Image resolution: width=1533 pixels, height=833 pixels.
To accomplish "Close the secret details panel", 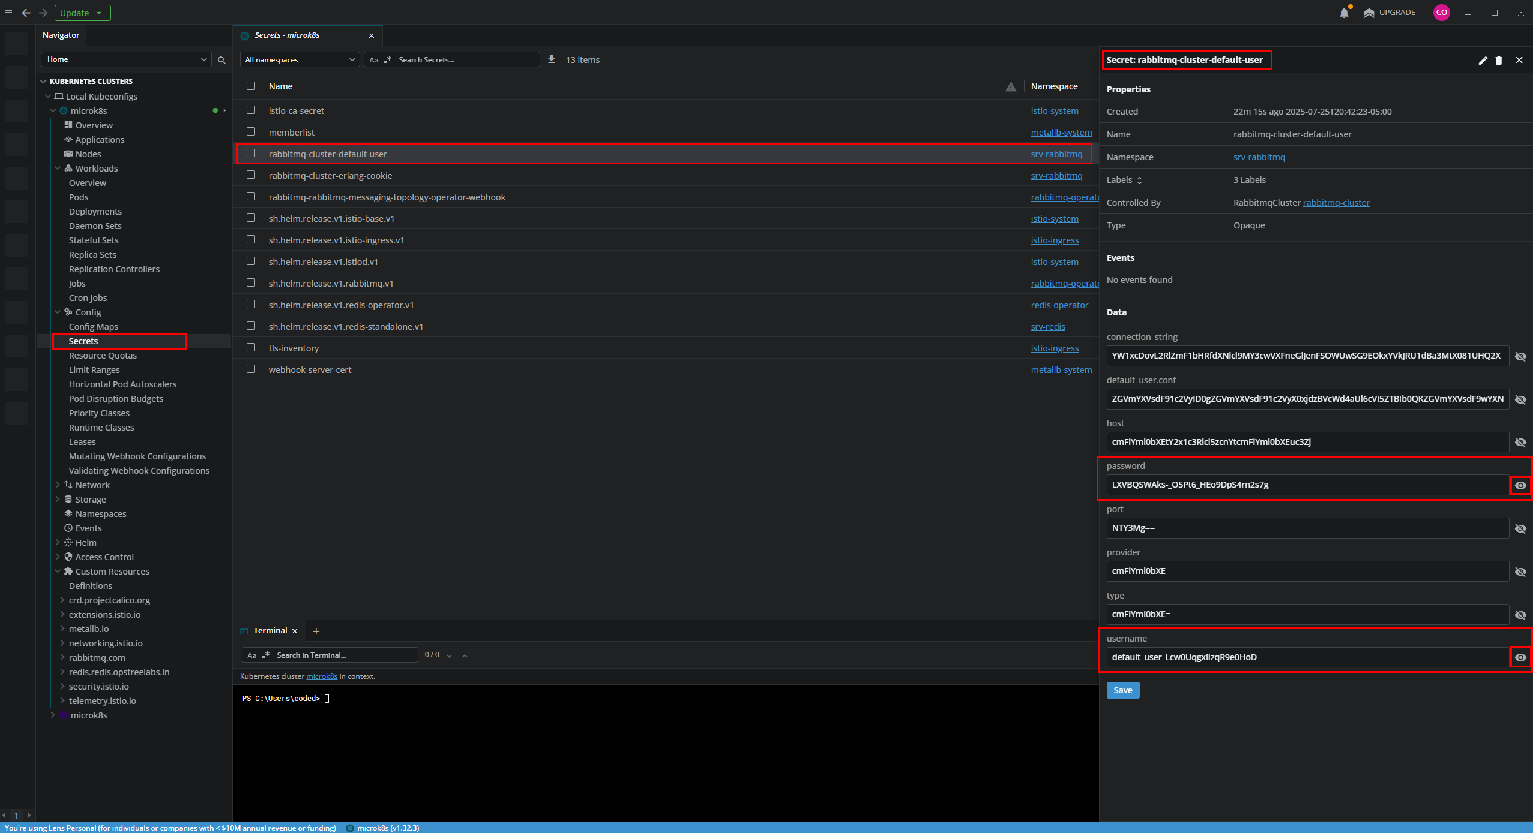I will (x=1519, y=60).
